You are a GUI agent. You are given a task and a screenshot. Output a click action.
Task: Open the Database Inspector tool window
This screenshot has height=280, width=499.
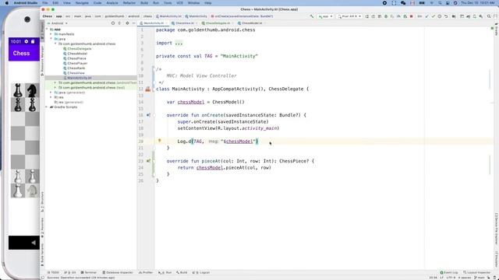118,272
